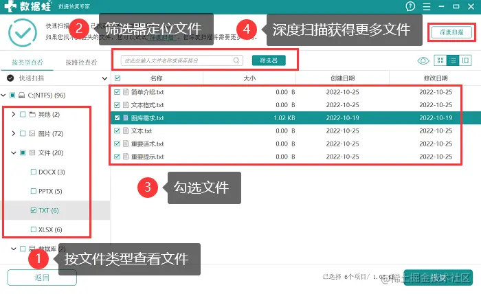Screen dimensions: 481x294
Task: Click the 文件 category icon
Action: pos(32,152)
